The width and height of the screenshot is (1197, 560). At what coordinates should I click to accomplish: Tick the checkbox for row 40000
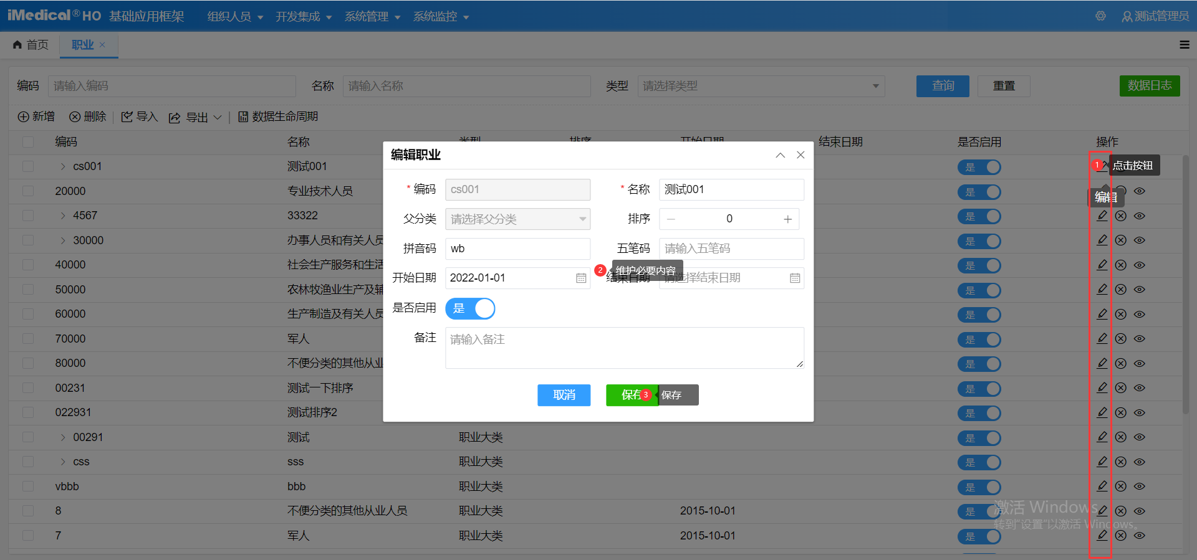pos(28,265)
